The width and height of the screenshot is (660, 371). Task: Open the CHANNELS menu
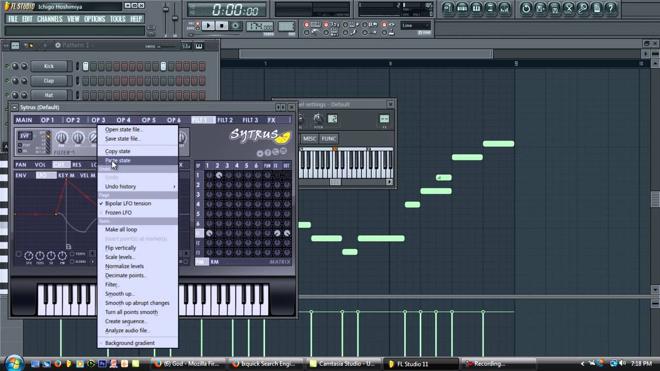50,19
